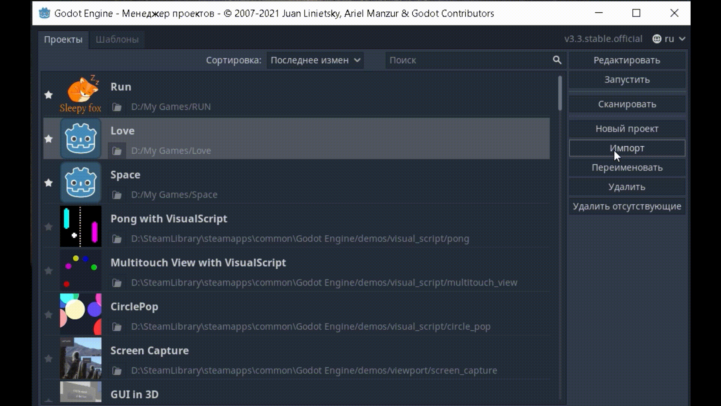The width and height of the screenshot is (721, 406).
Task: Click the Сканировать button
Action: click(x=627, y=104)
